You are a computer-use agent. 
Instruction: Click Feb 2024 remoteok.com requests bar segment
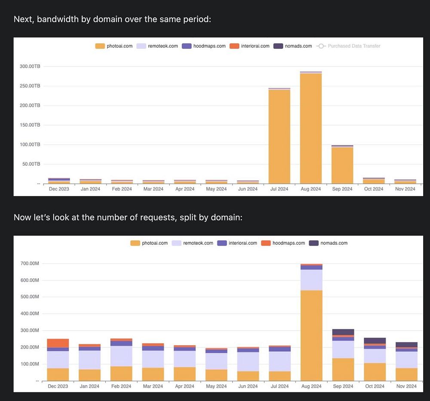point(121,356)
